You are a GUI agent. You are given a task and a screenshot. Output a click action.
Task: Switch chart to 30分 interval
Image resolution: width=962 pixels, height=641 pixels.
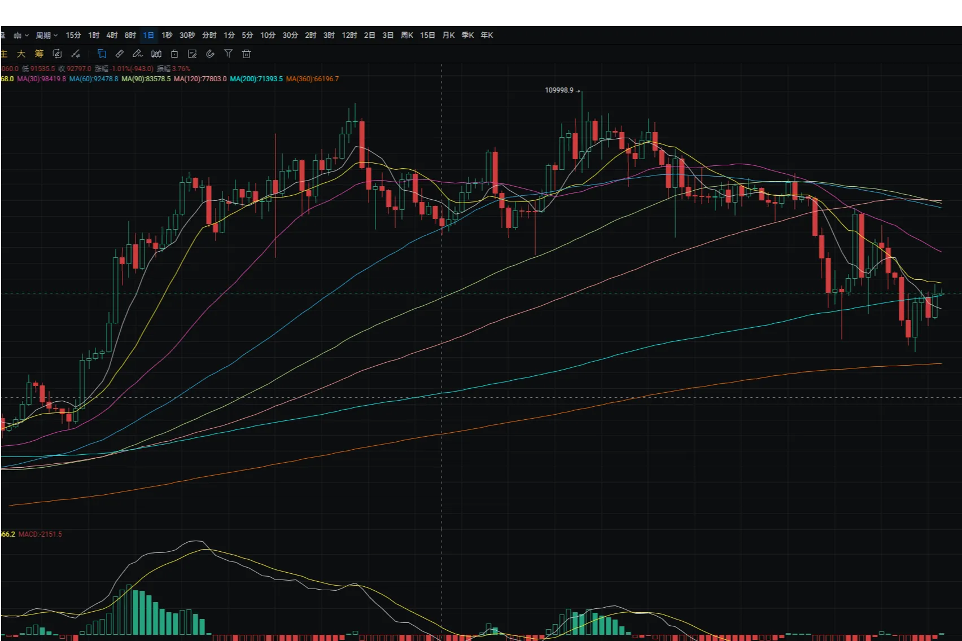290,36
